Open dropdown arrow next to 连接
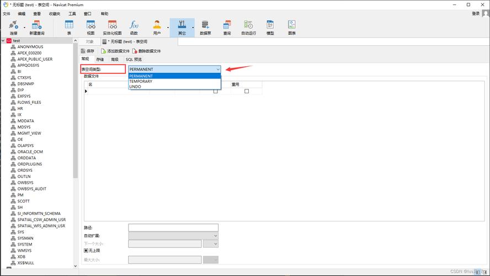 coord(24,28)
